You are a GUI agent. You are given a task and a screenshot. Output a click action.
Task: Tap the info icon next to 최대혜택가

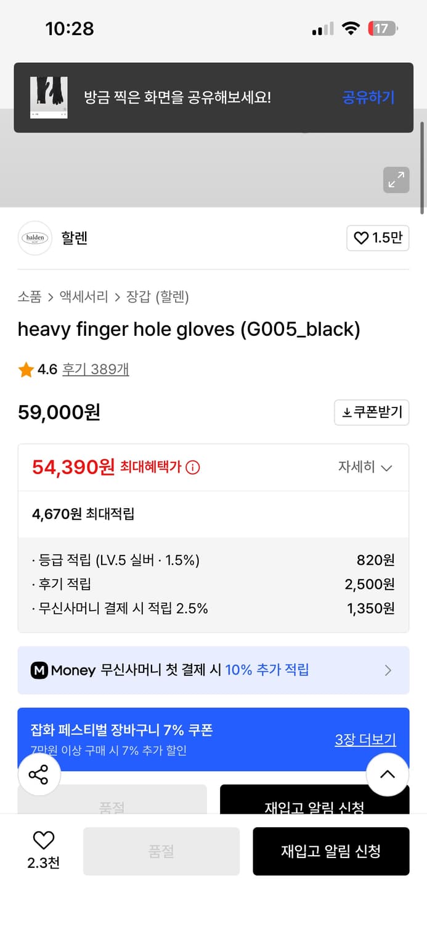point(192,468)
